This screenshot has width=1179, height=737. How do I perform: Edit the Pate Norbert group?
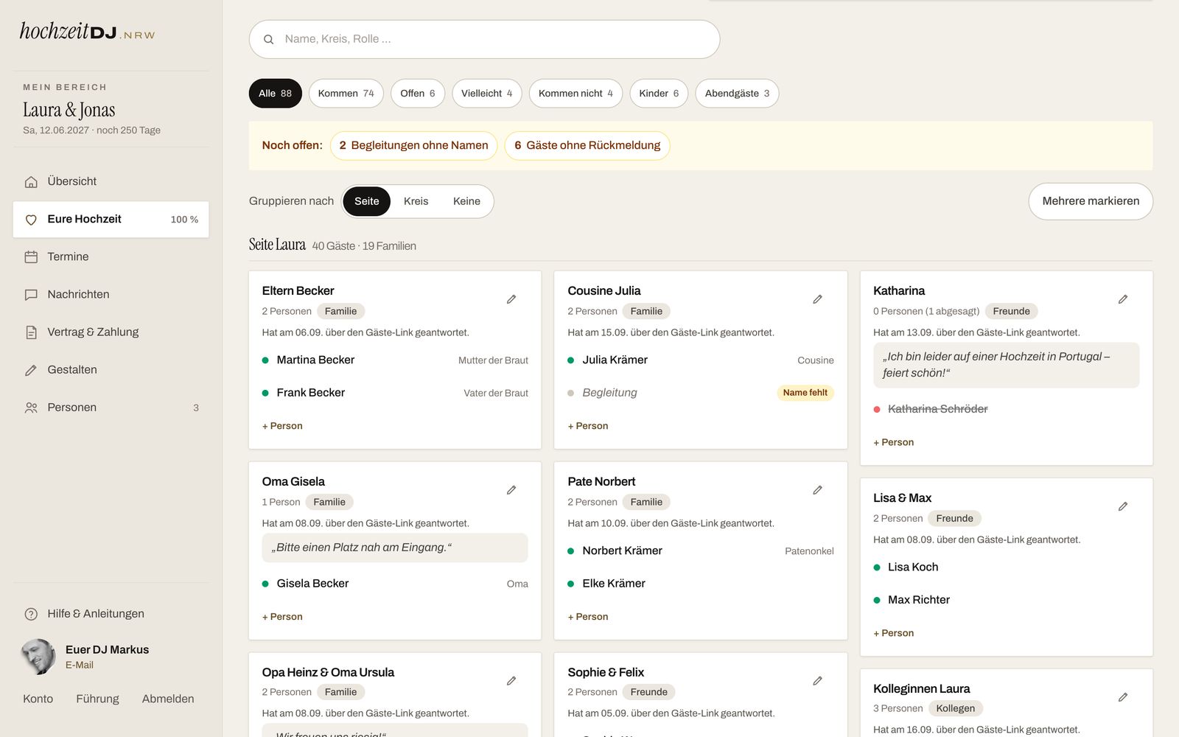[x=817, y=490]
